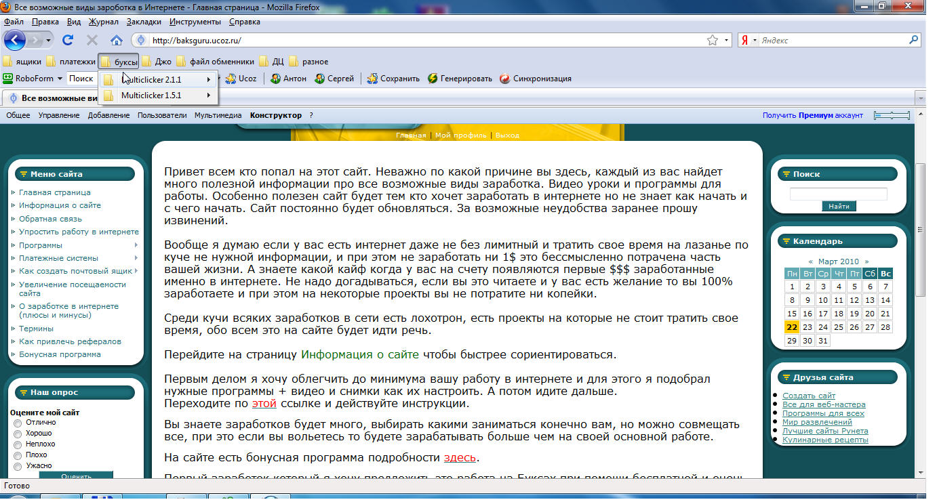The width and height of the screenshot is (937, 504).
Task: Select the Плохо poll option
Action: (18, 455)
